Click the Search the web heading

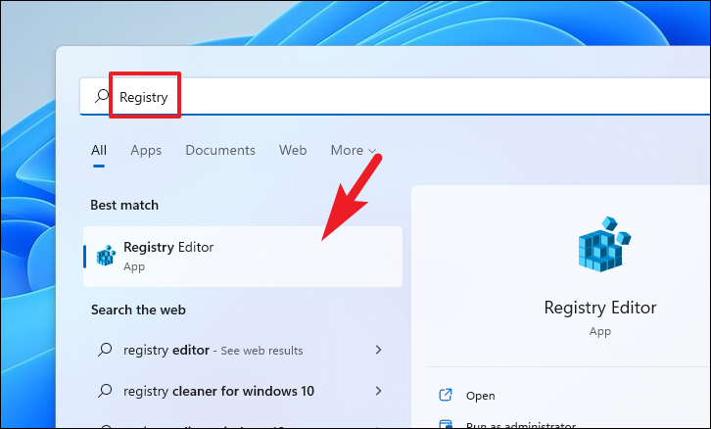[x=138, y=310]
